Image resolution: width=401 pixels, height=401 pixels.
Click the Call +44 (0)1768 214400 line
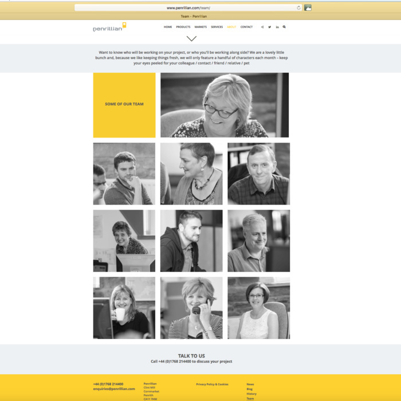[191, 361]
